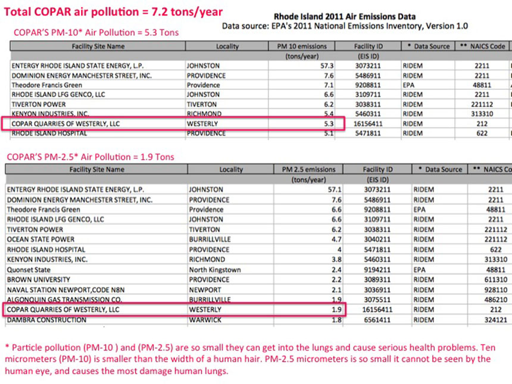Click the 'COPAR'S PM-2.5* Air Pollution = 1.9 Tons' heading
512x384 pixels.
[90, 157]
